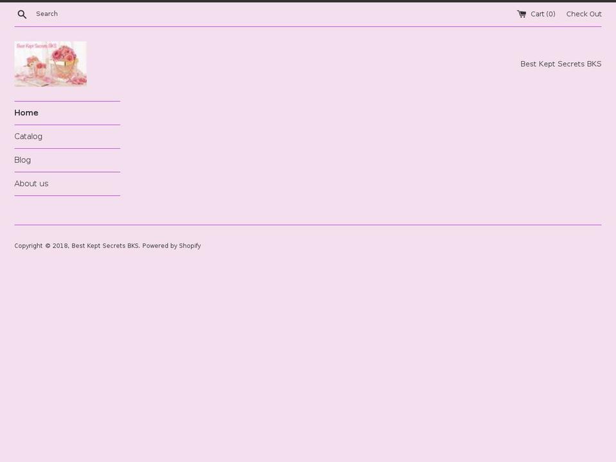Click the Best Kept Secrets logo image
Screen dimensions: 616x462
pyautogui.click(x=50, y=64)
